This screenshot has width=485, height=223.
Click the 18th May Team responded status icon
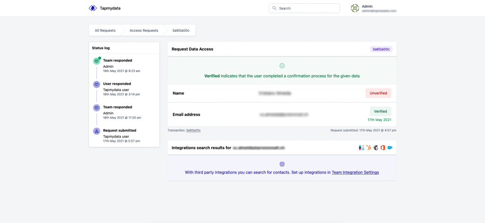(97, 108)
